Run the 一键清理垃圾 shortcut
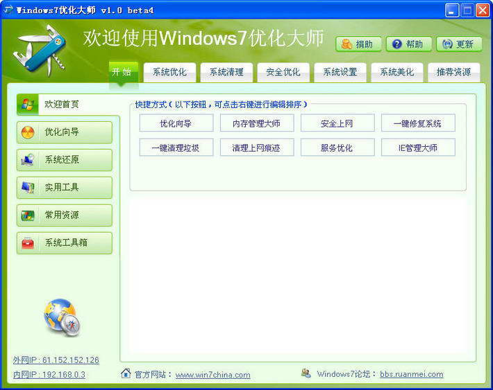This screenshot has width=493, height=390. pyautogui.click(x=176, y=148)
